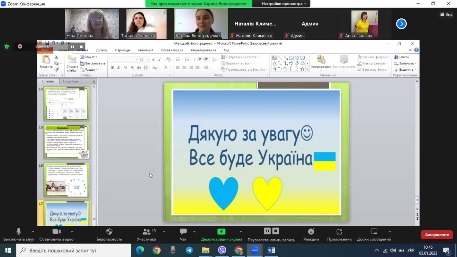Image resolution: width=457 pixels, height=257 pixels.
Task: Open the Безопасность shield menu
Action: coord(109,234)
